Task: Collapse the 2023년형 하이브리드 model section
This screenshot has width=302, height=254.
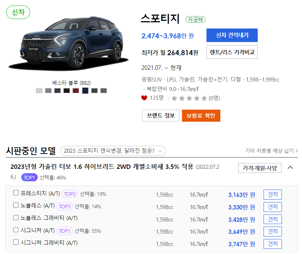Action: (290, 167)
